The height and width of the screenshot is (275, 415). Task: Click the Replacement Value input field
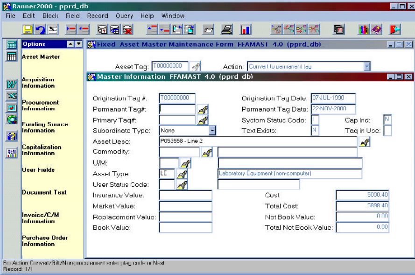(x=185, y=217)
